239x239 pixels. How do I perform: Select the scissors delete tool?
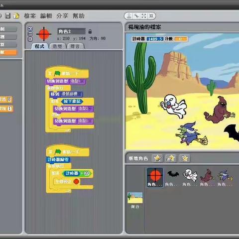coord(136,16)
